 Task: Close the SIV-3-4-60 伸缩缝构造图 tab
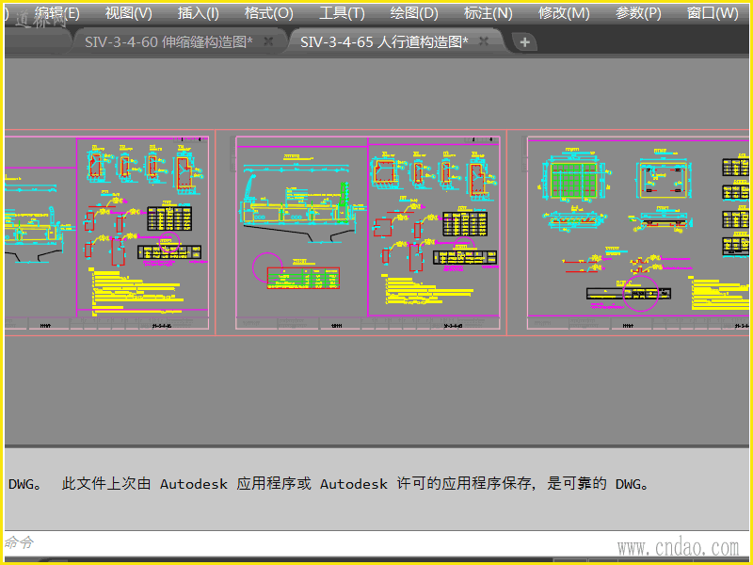coord(268,41)
